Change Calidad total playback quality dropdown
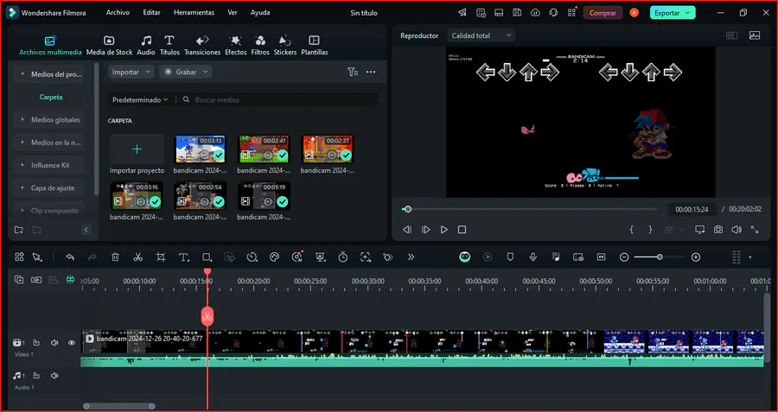Viewport: 778px width, 412px height. [481, 35]
